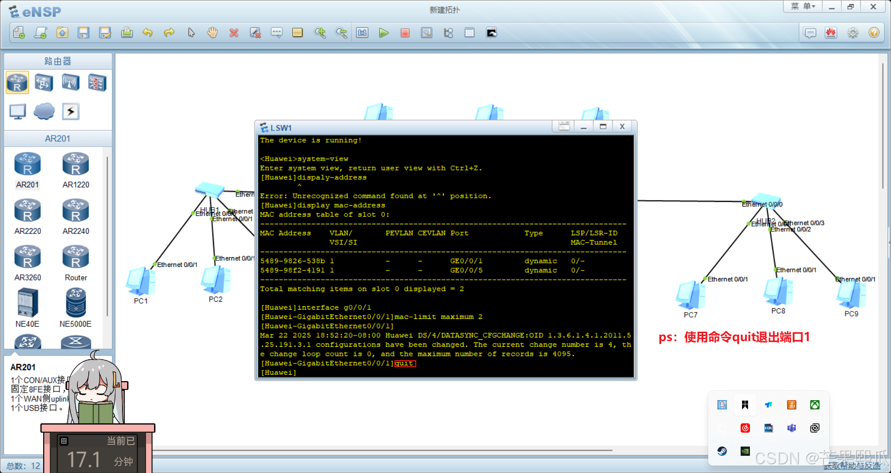Select the firewall device category icon
891x473 pixels.
tap(97, 83)
